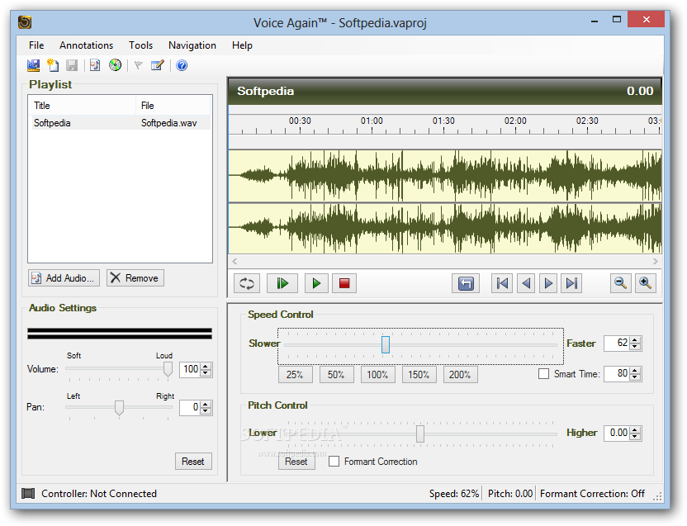Image resolution: width=687 pixels, height=526 pixels.
Task: Jump to the beginning of the track
Action: coord(502,283)
